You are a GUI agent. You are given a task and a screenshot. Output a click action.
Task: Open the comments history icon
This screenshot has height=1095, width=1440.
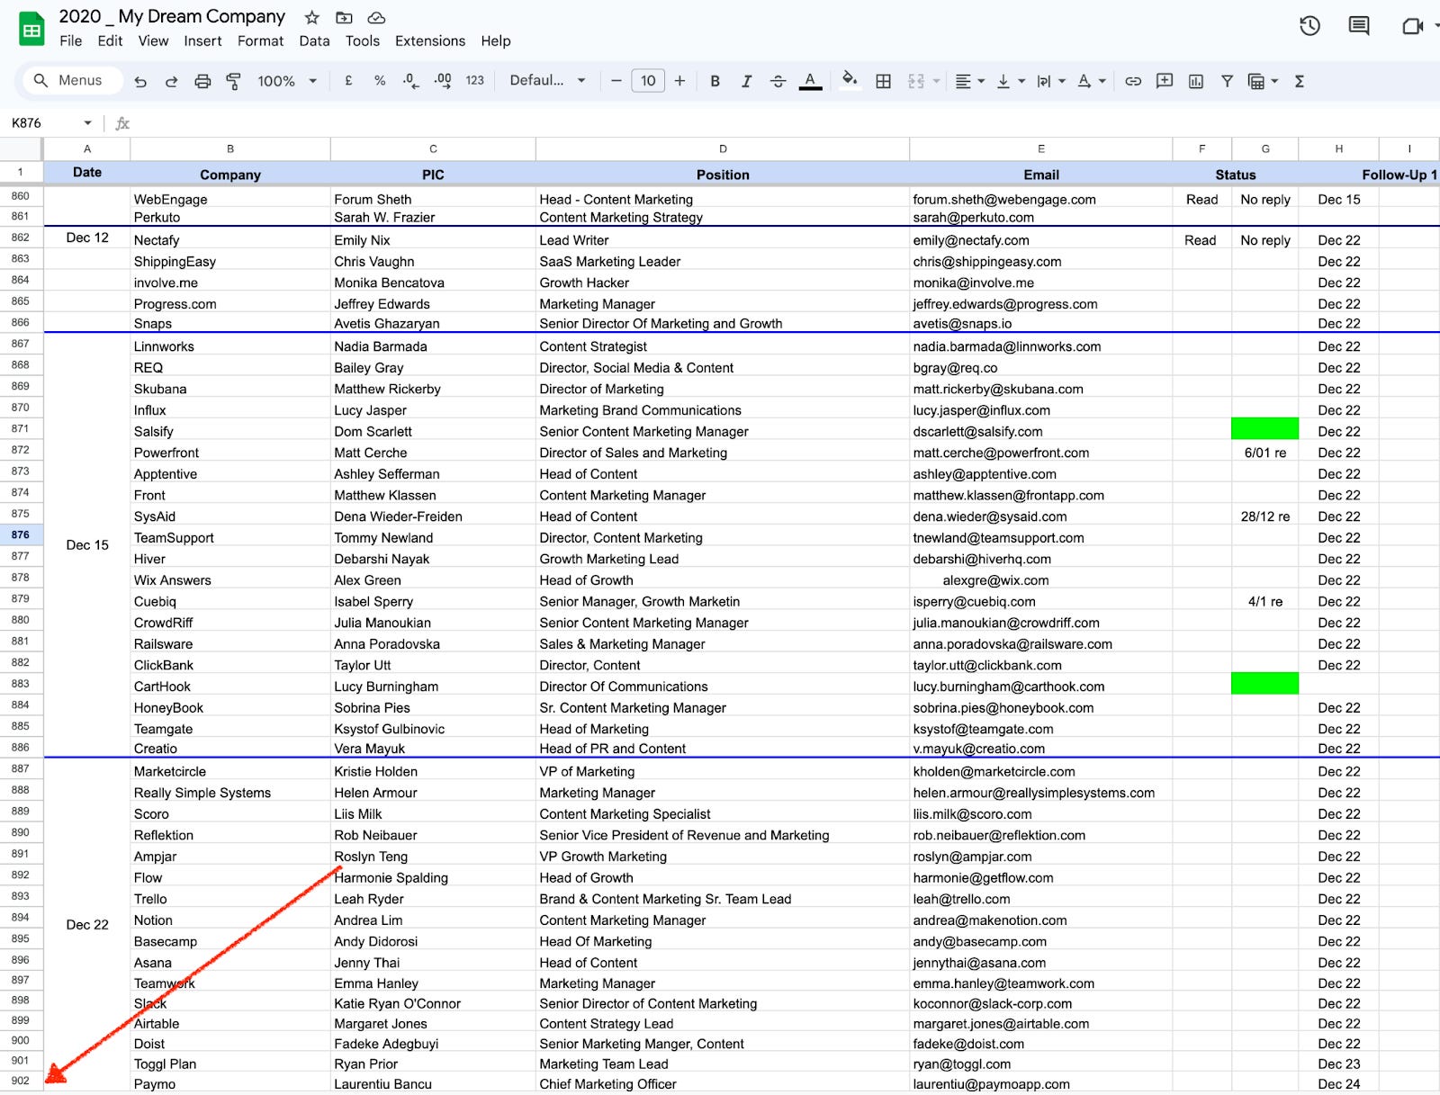point(1359,26)
